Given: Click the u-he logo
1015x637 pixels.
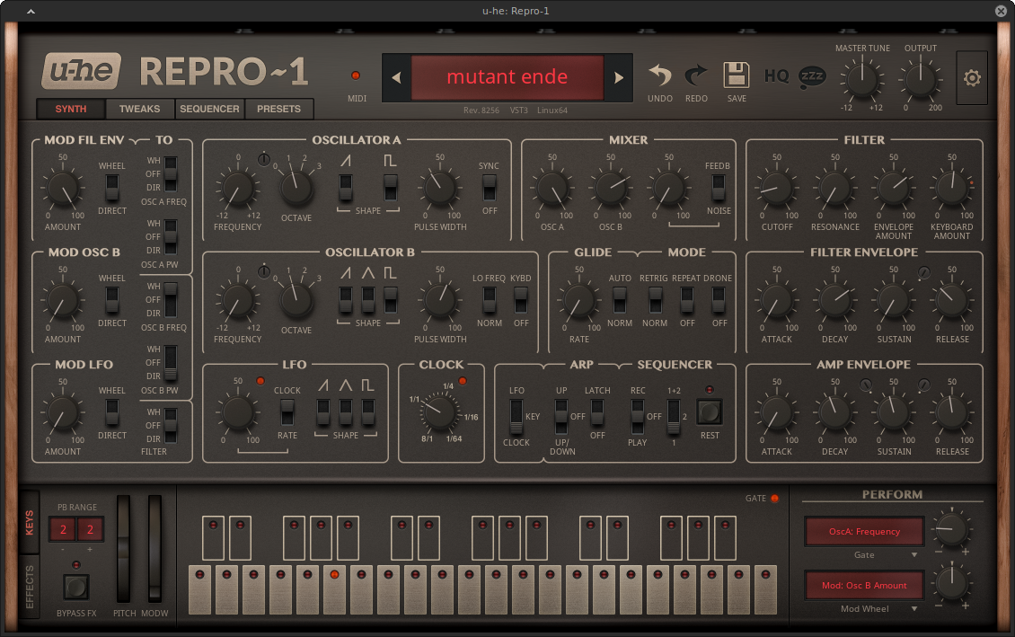Looking at the screenshot, I should 82,71.
